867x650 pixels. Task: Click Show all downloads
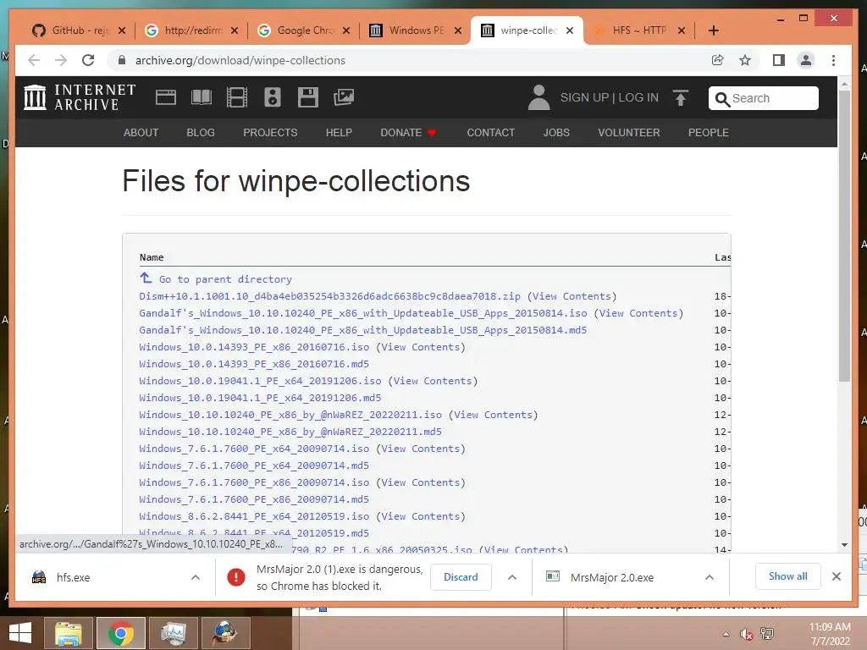(788, 576)
